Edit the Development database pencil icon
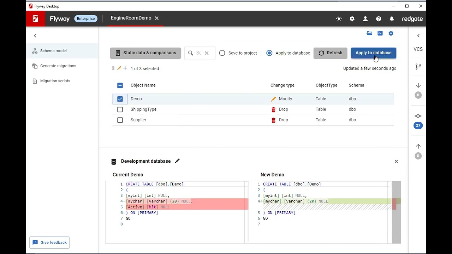Viewport: 452px width, 254px height. tap(177, 161)
